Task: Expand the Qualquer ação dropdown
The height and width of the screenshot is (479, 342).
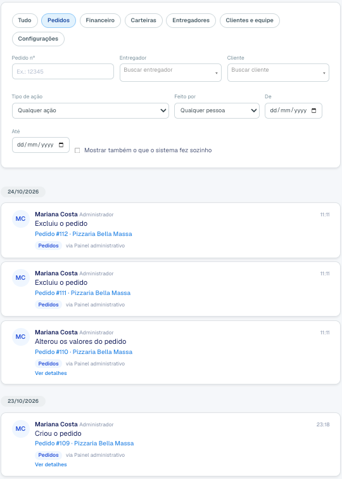Action: [91, 110]
